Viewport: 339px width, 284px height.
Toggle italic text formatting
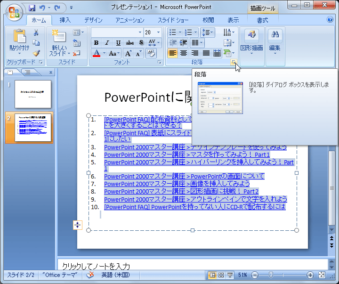coord(107,43)
